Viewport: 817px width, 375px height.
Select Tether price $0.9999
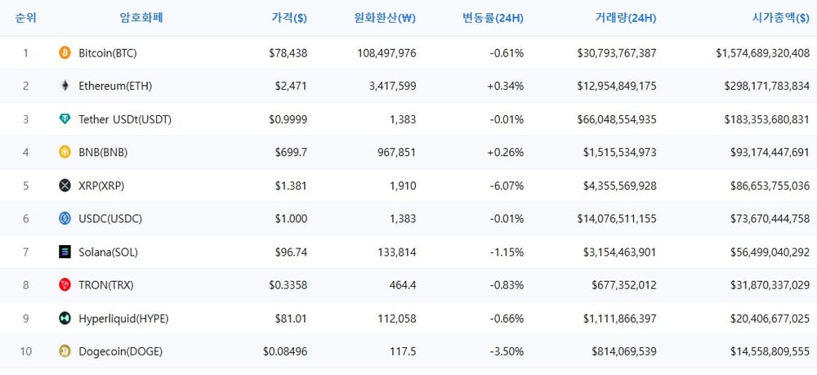(288, 120)
